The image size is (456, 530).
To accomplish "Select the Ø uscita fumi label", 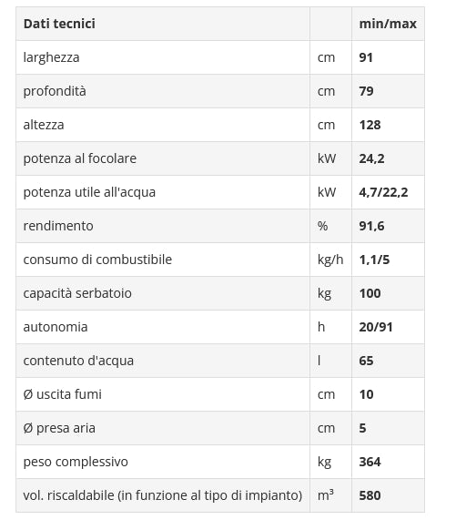I will (x=63, y=394).
